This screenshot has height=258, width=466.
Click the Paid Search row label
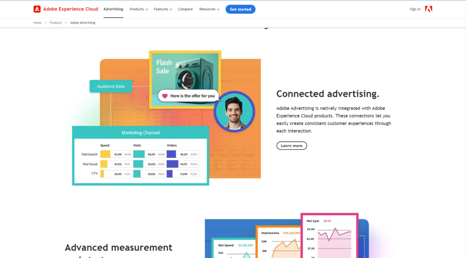coord(90,154)
